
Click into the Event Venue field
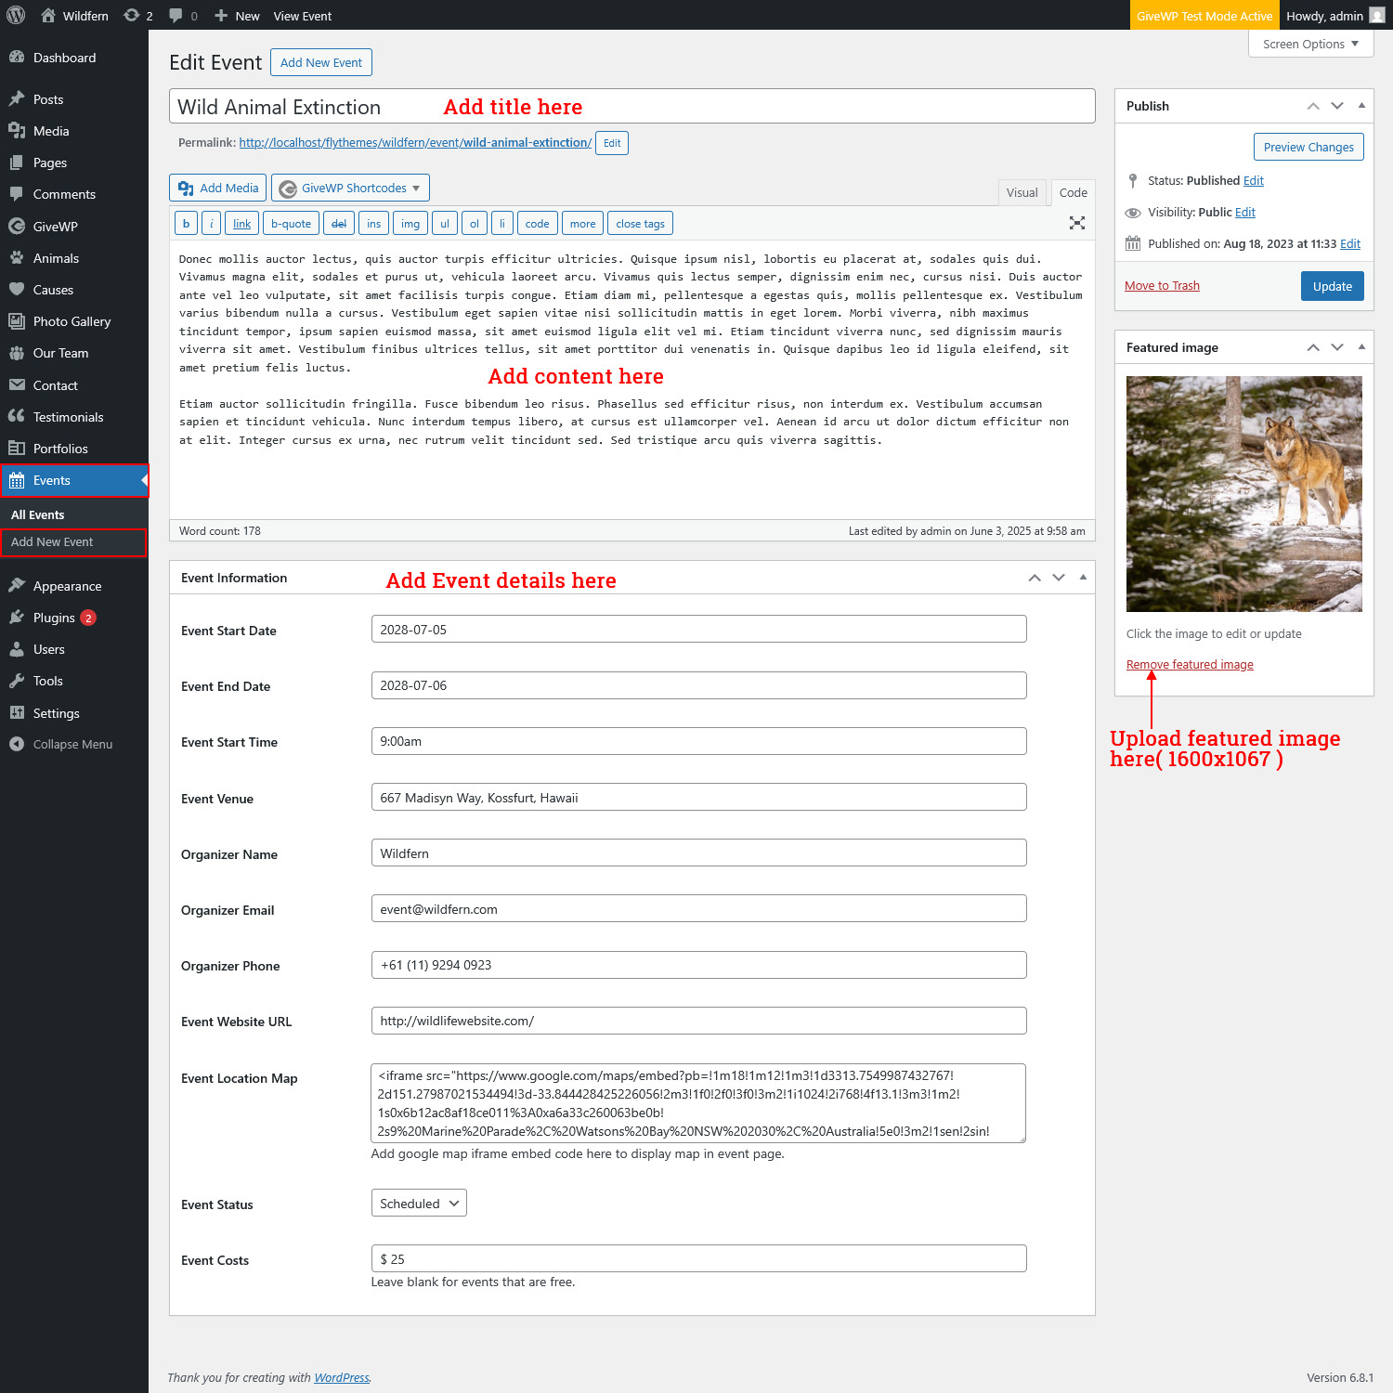698,798
